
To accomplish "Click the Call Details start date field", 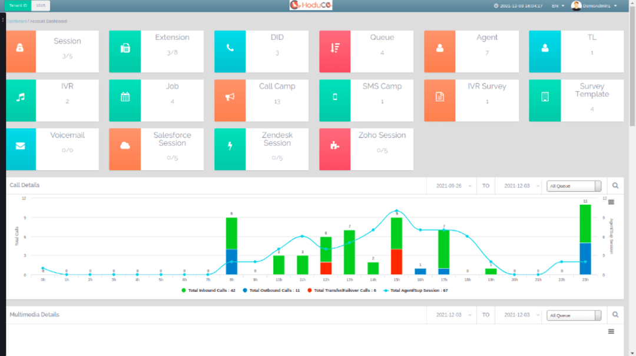I will (453, 186).
